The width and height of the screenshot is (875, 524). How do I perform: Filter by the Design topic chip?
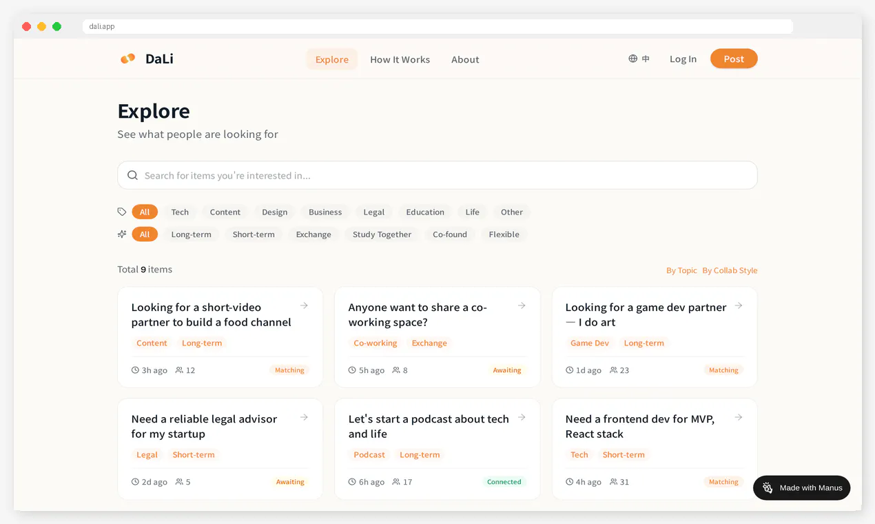275,212
